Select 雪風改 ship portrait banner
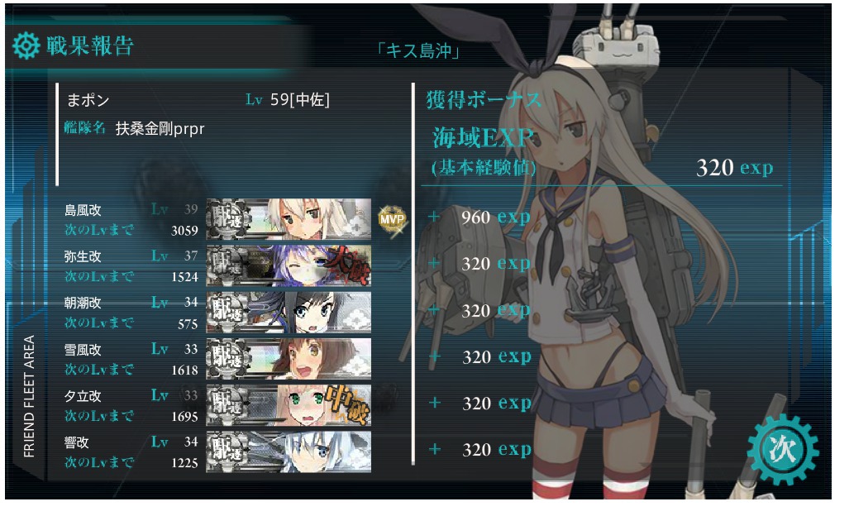This screenshot has height=516, width=854. click(x=289, y=359)
